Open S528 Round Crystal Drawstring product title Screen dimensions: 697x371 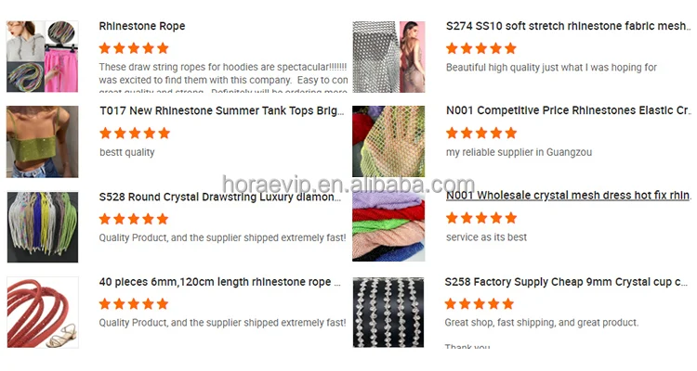tap(220, 197)
